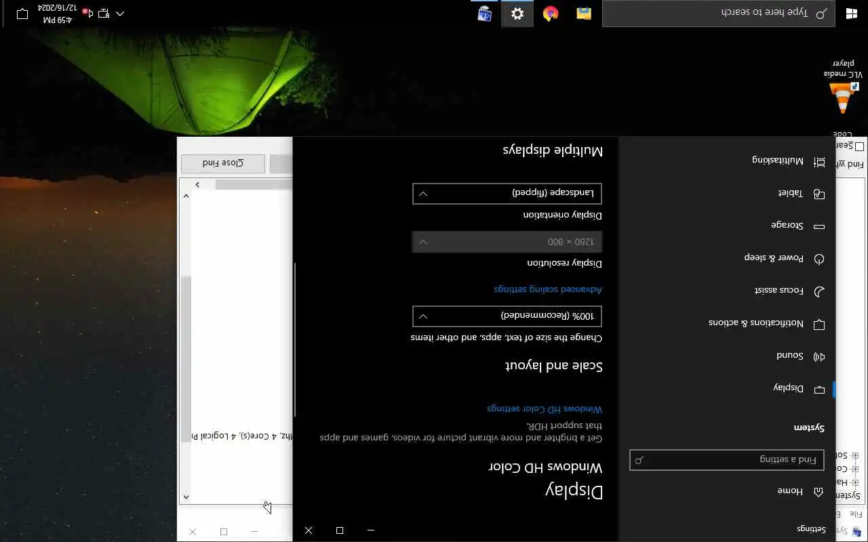Open the 1280 × 800 resolution dropdown
Viewport: 868px width, 542px height.
507,242
